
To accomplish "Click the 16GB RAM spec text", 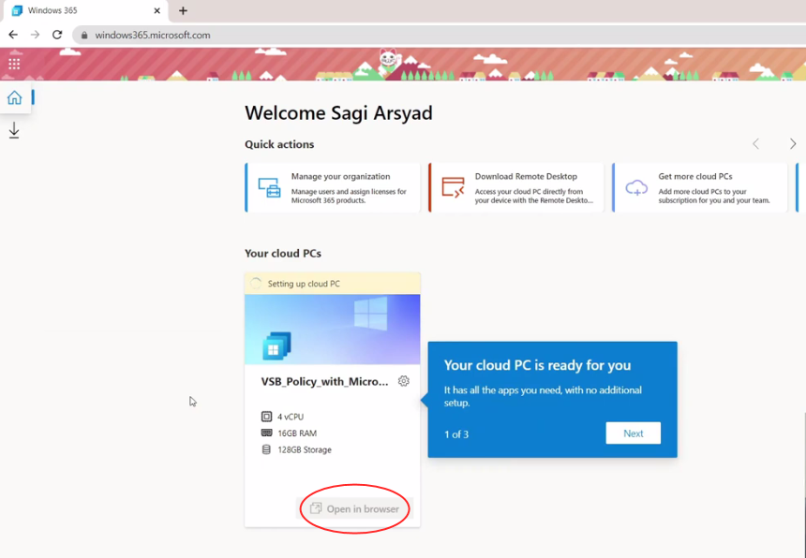I will point(297,433).
